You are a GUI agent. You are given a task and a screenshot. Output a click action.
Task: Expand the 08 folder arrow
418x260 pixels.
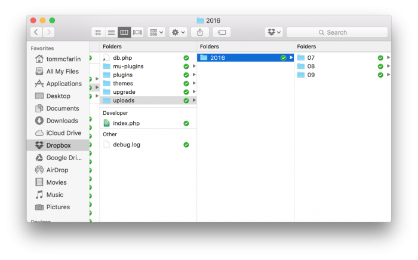point(389,66)
